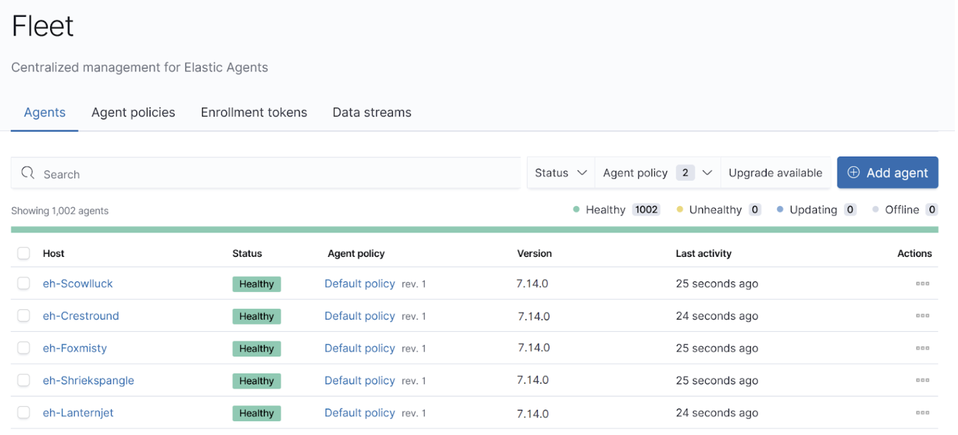This screenshot has width=958, height=435.
Task: Tick the checkbox for eh-Foxmisty
Action: coord(24,348)
